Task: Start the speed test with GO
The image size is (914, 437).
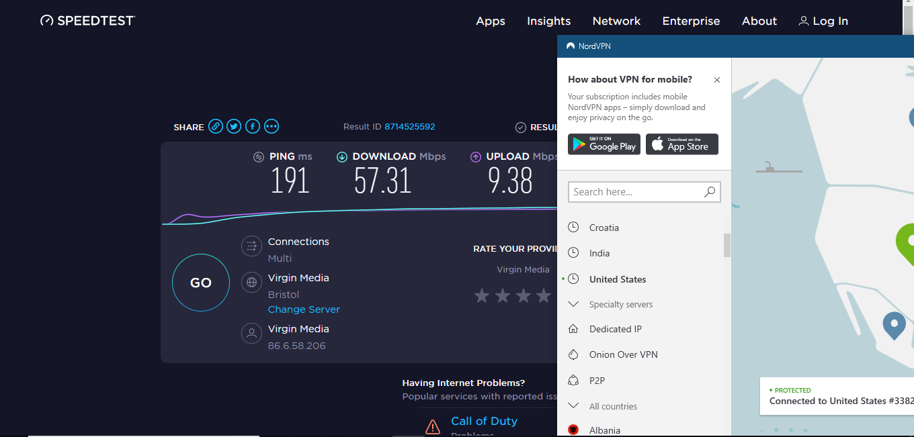Action: click(x=201, y=283)
